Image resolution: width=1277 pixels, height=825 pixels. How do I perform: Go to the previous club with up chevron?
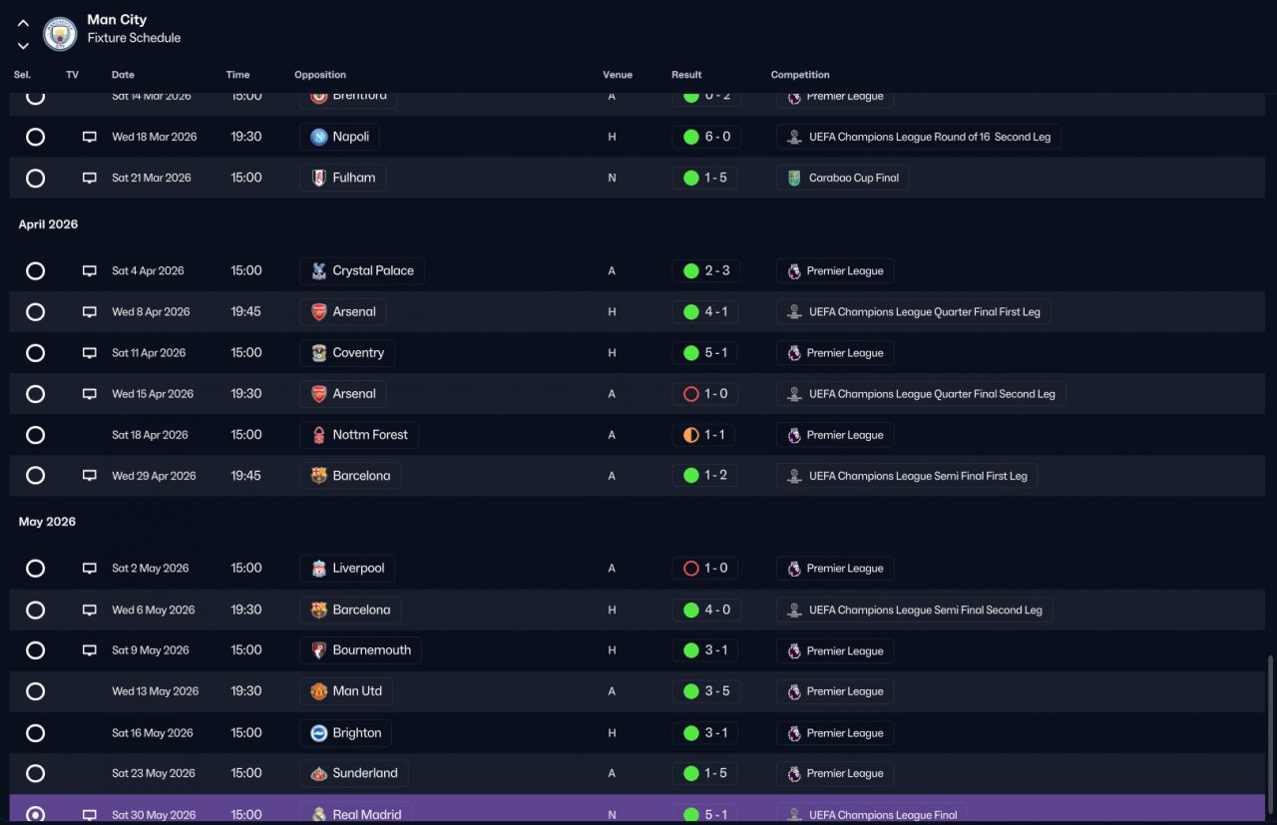[23, 24]
